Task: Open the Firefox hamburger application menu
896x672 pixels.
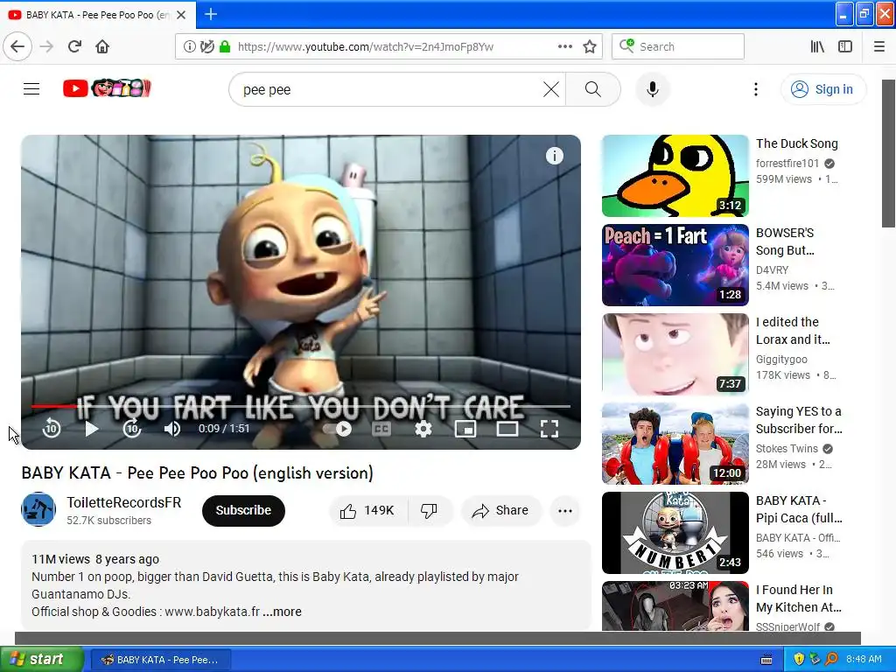Action: pos(879,46)
